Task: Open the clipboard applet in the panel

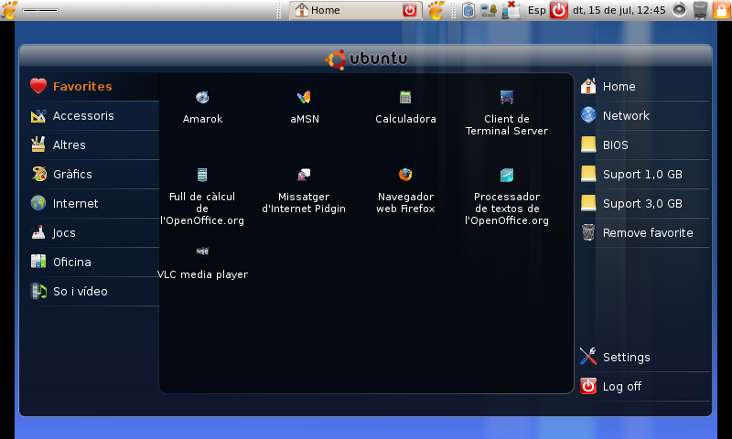Action: click(x=468, y=10)
